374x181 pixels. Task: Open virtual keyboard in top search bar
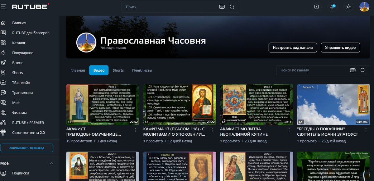pyautogui.click(x=222, y=7)
